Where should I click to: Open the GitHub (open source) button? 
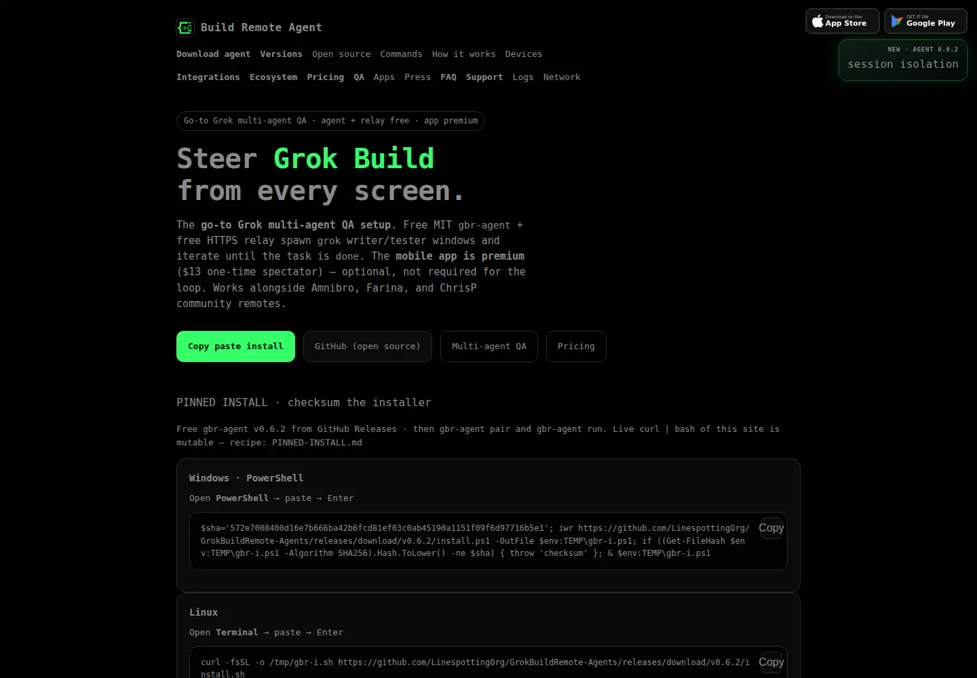(x=367, y=346)
